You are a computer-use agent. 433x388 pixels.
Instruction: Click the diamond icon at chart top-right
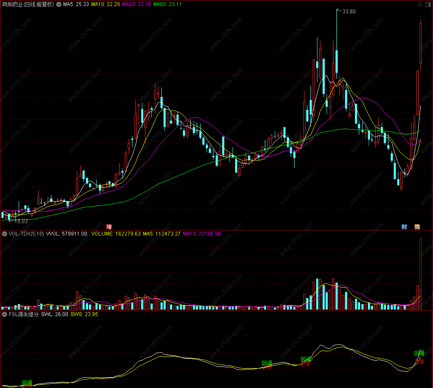pos(420,4)
